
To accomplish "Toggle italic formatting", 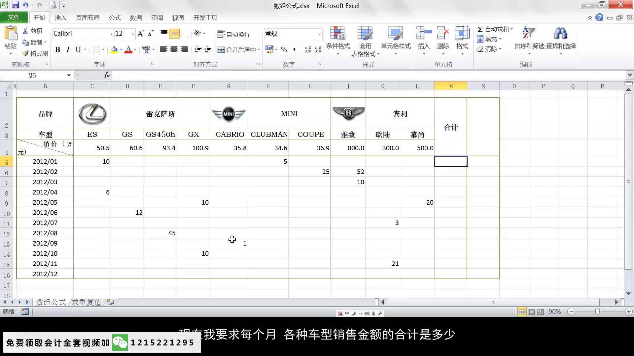I will (68, 50).
